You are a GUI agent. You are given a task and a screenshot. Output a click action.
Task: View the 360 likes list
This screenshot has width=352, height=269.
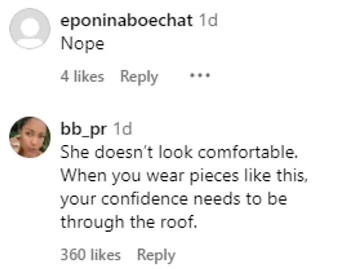click(90, 255)
